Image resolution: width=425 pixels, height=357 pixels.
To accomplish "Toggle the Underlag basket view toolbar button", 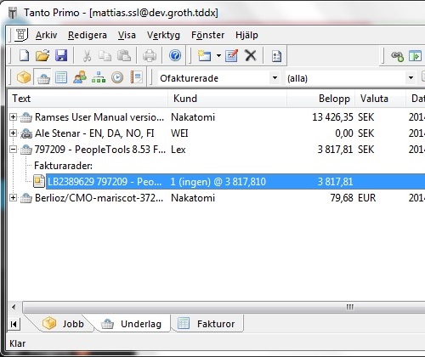I will tap(42, 77).
